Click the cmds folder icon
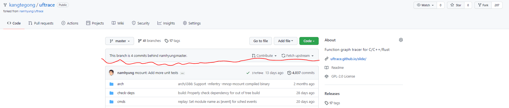Screen dimensions: 509x108 pyautogui.click(x=111, y=102)
